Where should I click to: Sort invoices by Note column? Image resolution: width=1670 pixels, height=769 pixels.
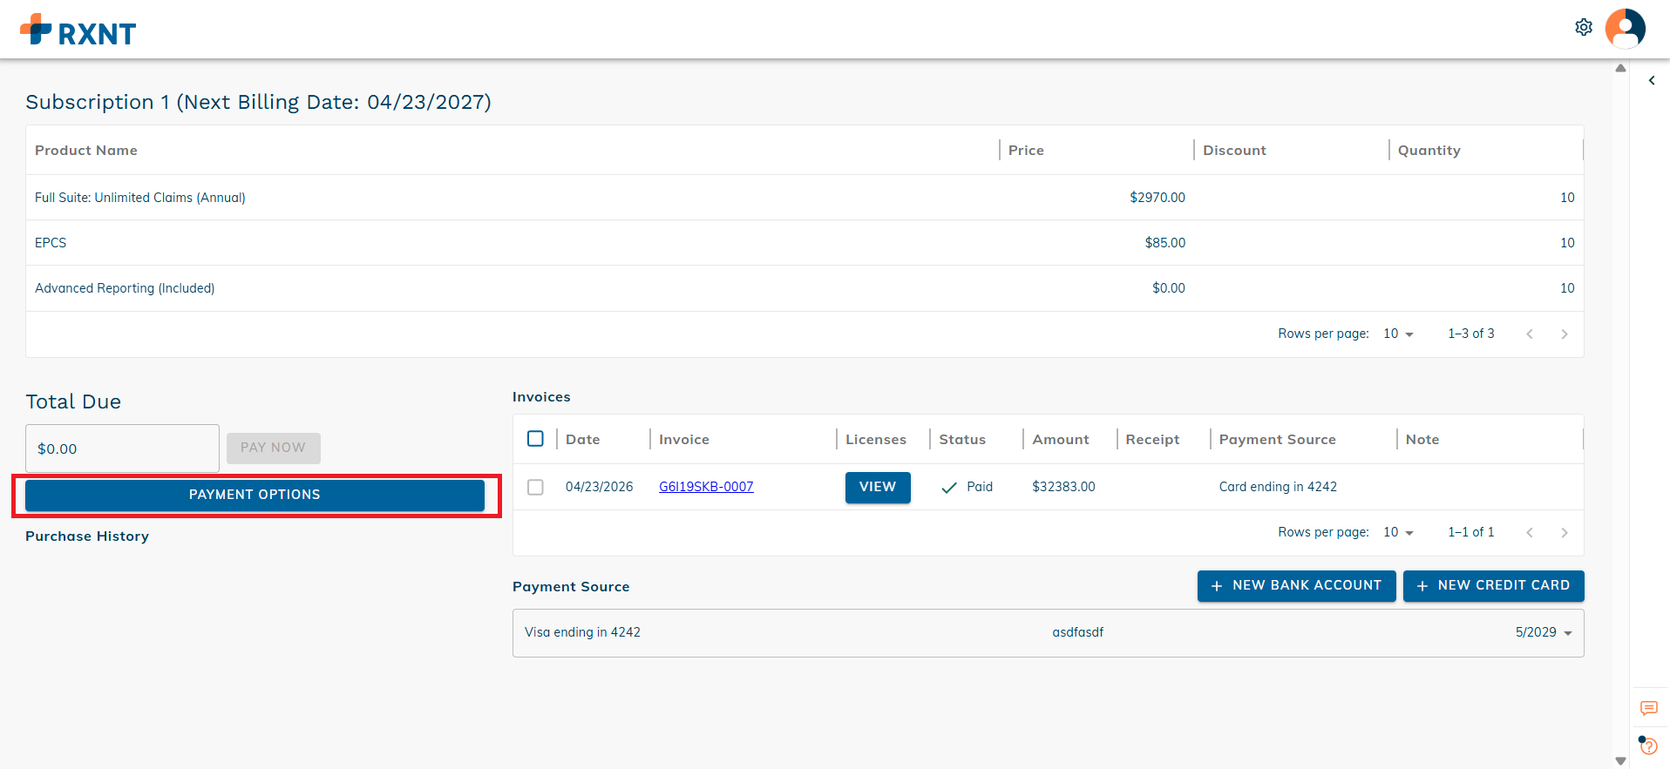click(x=1422, y=440)
